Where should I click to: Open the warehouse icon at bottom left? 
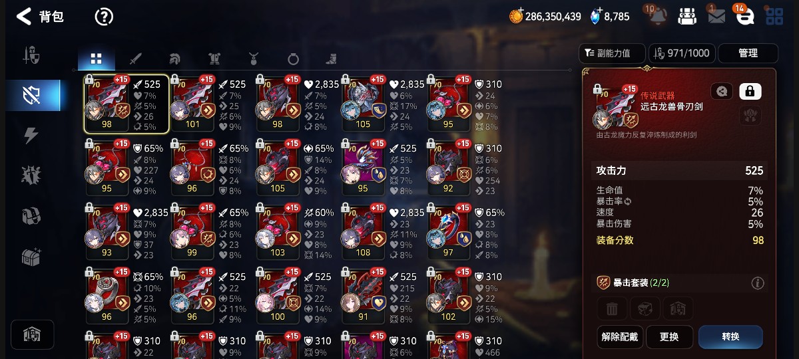click(32, 334)
